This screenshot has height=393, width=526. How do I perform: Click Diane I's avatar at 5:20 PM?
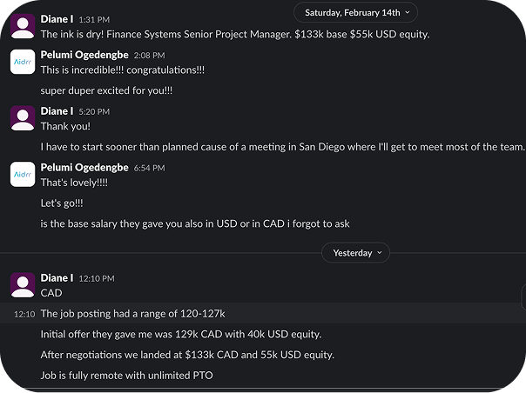(23, 118)
